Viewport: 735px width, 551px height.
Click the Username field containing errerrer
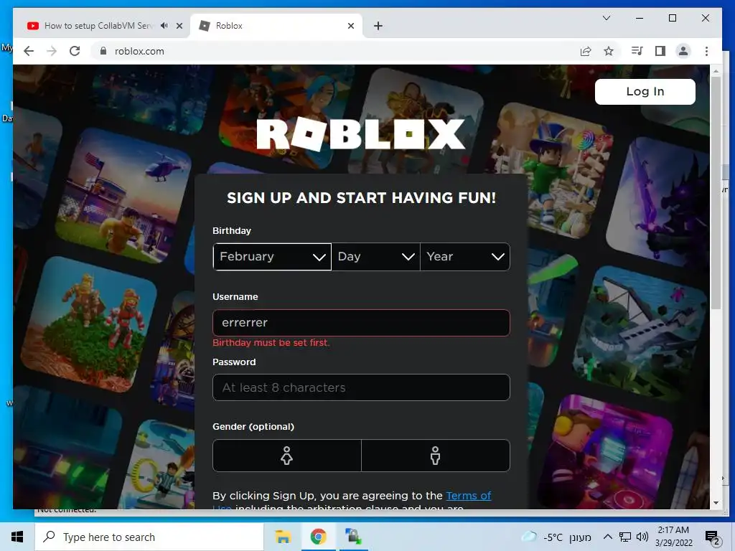(361, 323)
